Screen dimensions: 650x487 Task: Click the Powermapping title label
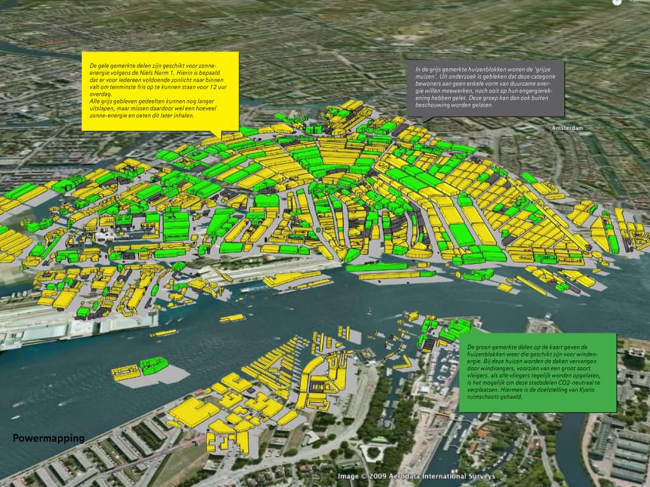tap(49, 438)
